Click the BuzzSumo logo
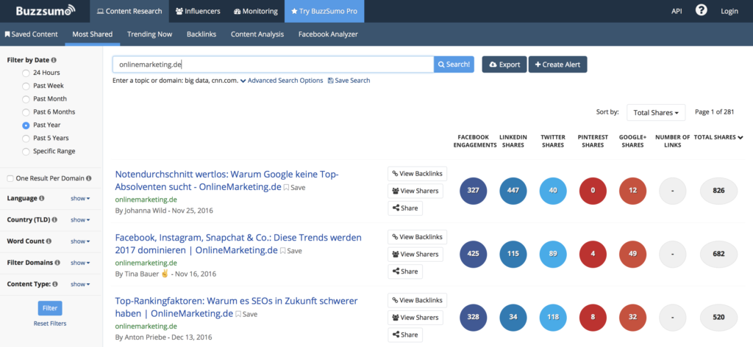Image resolution: width=753 pixels, height=347 pixels. point(45,10)
